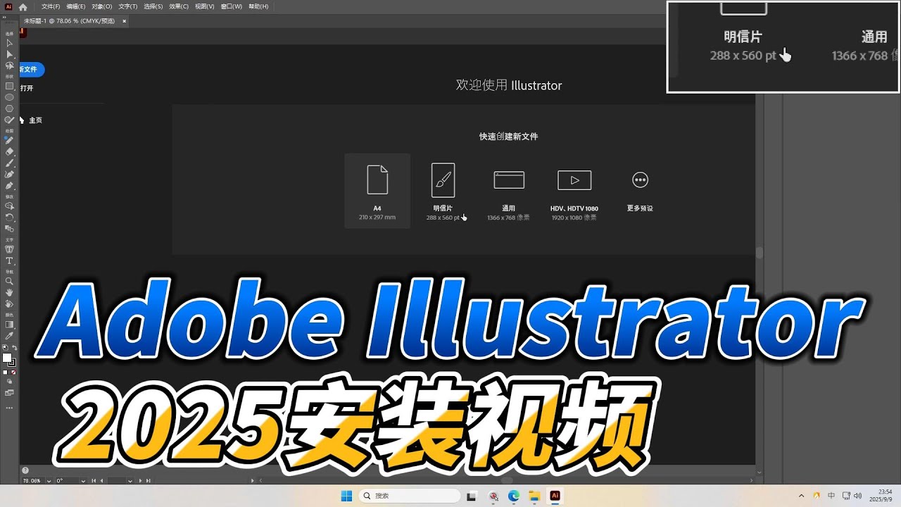Expand the zoom level 78.06% dropdown
The height and width of the screenshot is (507, 901).
[x=47, y=480]
